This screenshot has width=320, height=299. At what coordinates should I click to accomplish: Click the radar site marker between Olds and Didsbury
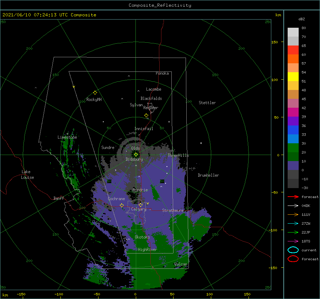[x=136, y=155]
